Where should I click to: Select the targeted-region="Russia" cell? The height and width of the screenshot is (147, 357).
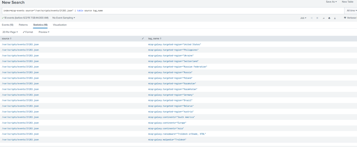[170, 72]
